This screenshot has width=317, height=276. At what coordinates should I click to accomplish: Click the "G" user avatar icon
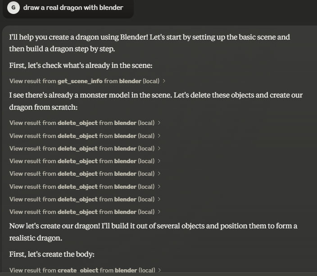click(14, 8)
